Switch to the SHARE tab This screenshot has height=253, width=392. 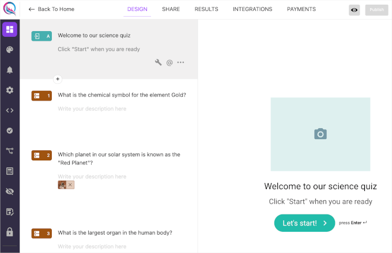point(171,9)
